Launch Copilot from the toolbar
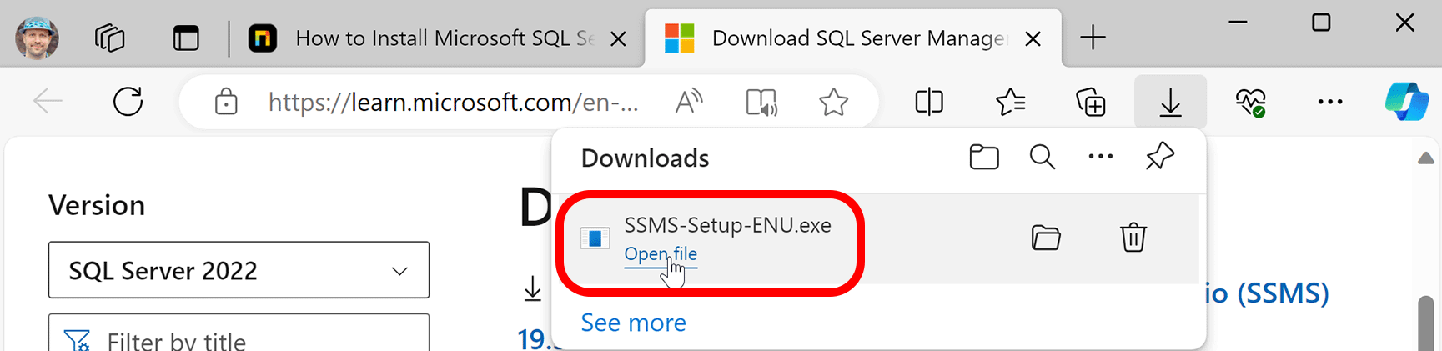Screen dimensions: 1442x351 click(x=1406, y=102)
